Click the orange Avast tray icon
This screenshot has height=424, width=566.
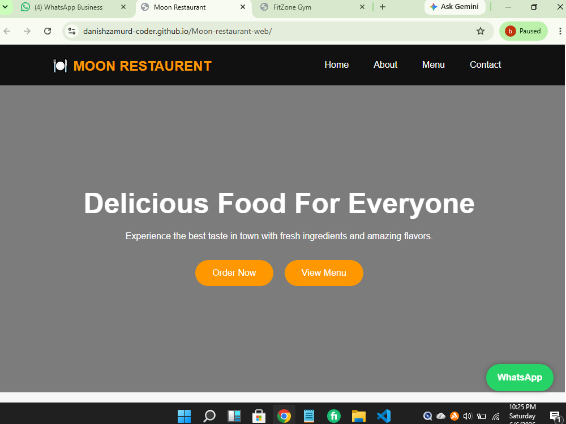tap(454, 416)
